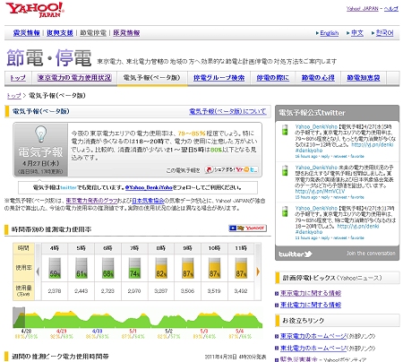Click the 5/1 date on the chart
Viewport: 403px width, 362px height.
tap(133, 331)
